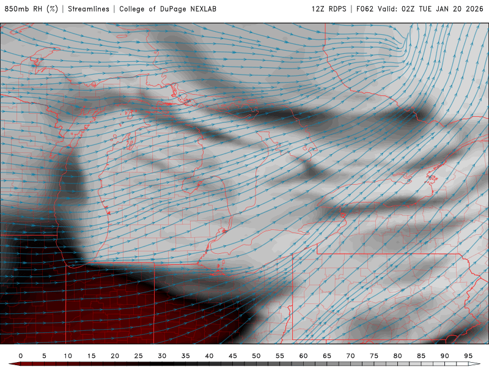Click the '12Z RDPS' model label
The width and height of the screenshot is (489, 367).
pos(329,9)
